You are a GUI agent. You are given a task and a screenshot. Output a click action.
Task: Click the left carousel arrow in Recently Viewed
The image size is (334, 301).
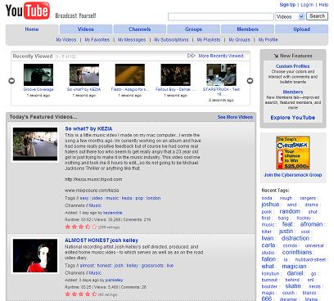11,81
